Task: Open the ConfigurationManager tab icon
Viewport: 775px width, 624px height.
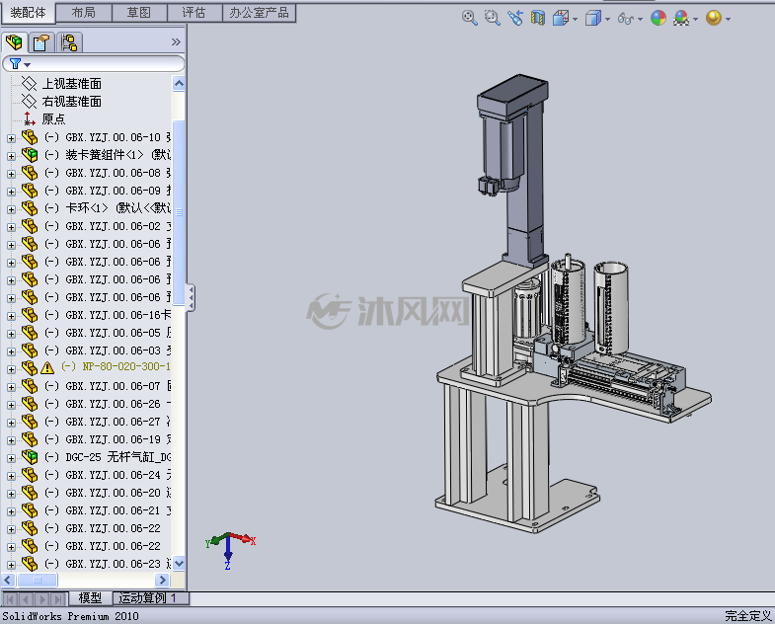Action: coord(69,42)
